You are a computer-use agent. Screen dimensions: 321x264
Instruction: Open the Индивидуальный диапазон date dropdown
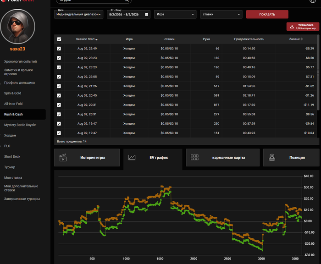pos(78,14)
